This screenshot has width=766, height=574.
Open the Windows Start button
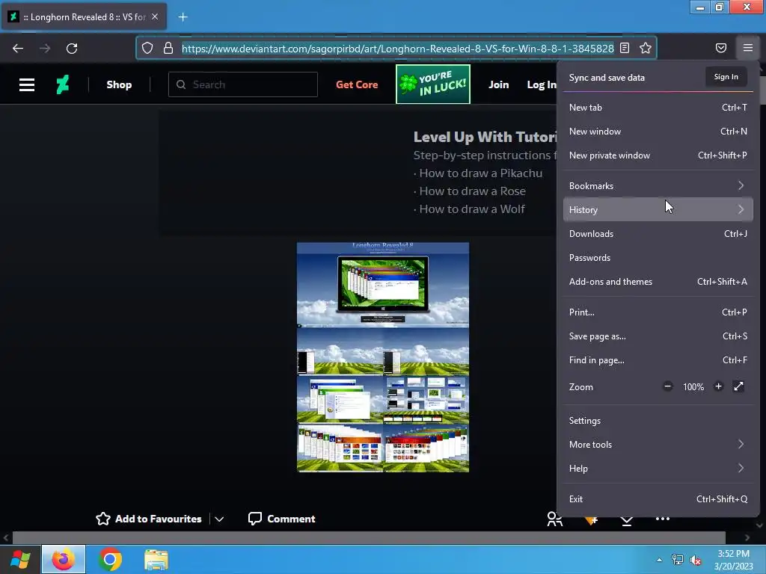[20, 559]
